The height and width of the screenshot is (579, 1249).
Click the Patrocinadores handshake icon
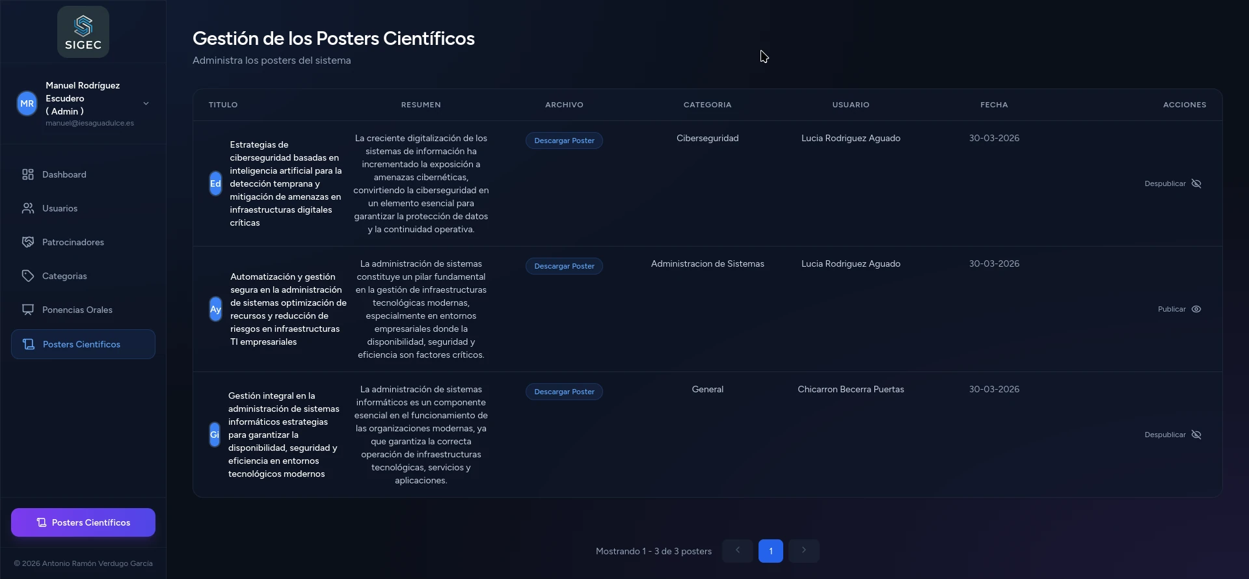click(x=28, y=242)
